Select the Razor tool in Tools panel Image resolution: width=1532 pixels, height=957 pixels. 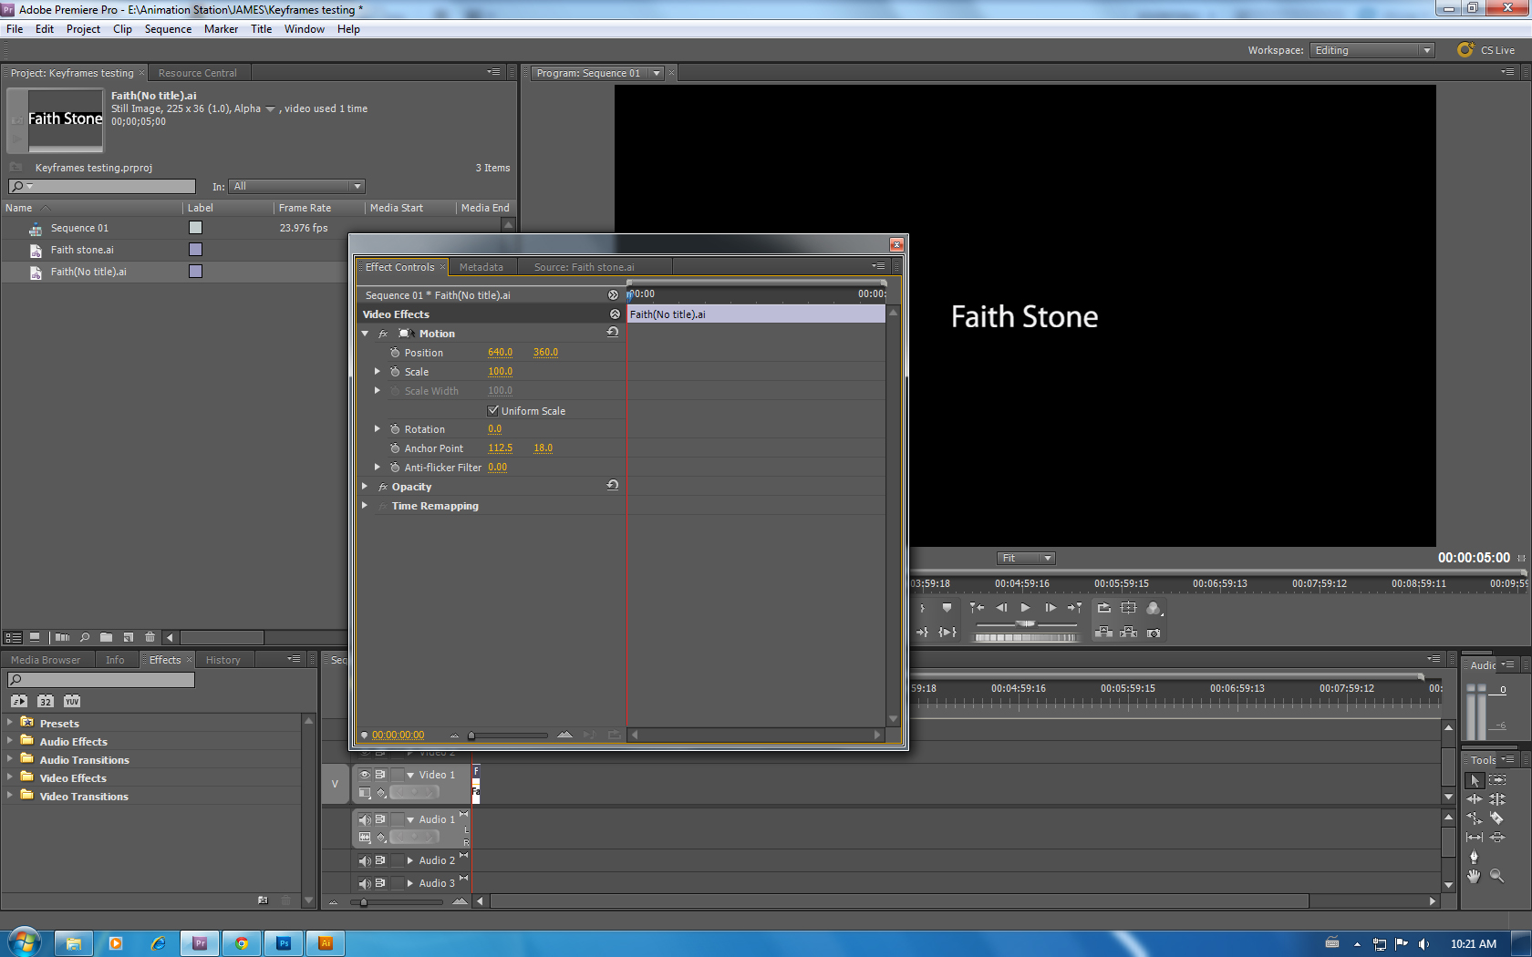coord(1496,818)
